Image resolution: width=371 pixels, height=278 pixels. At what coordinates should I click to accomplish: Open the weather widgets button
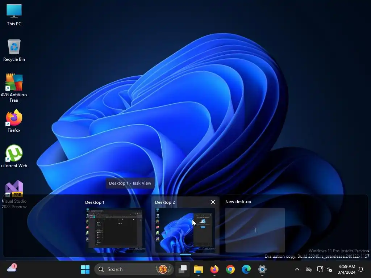[12, 268]
